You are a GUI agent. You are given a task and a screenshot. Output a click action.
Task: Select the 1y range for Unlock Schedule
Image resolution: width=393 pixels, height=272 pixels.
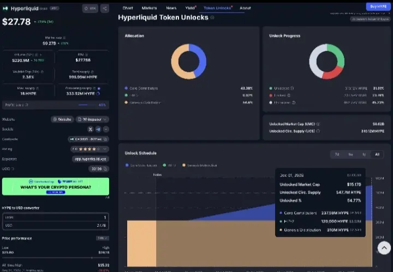[364, 154]
